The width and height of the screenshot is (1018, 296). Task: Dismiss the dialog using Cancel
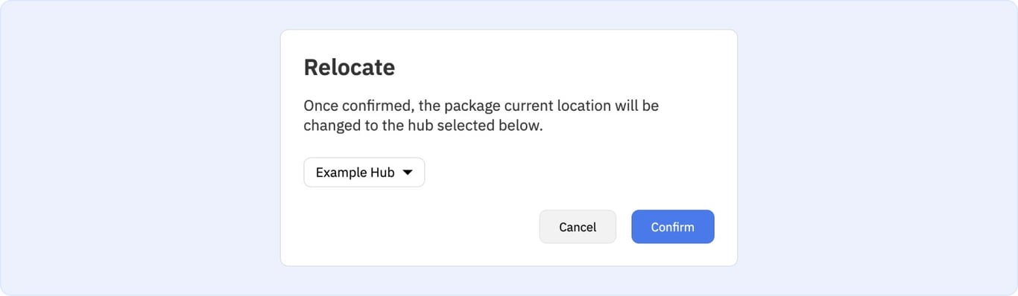[x=578, y=227]
